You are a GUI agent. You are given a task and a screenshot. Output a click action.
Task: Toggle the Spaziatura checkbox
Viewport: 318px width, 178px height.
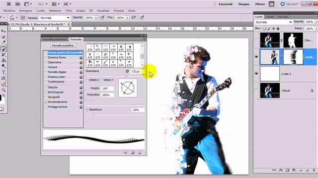point(87,110)
